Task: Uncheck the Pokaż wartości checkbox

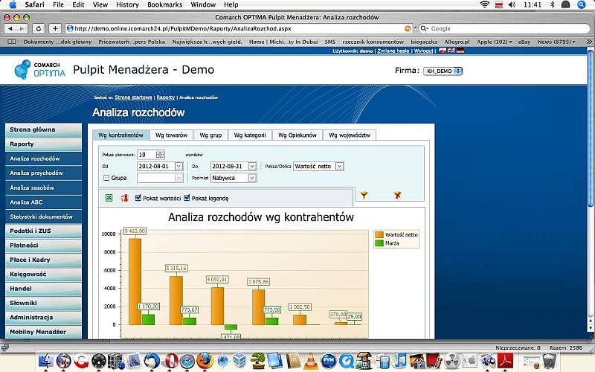Action: coord(138,198)
